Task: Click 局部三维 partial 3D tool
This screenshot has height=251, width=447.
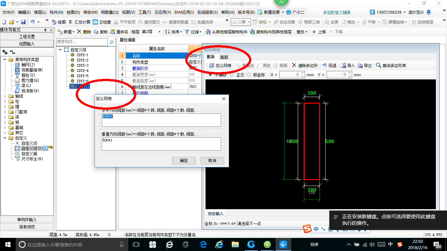Action: point(309,22)
